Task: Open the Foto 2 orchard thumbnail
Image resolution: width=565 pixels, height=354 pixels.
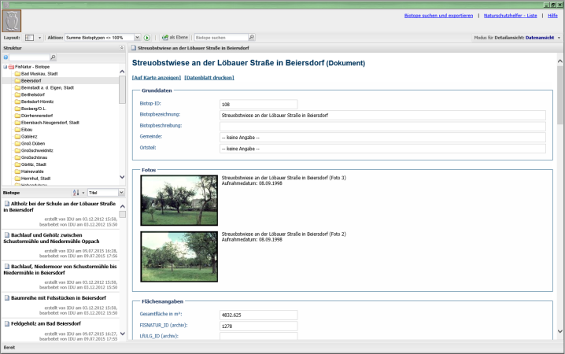Action: (x=179, y=256)
